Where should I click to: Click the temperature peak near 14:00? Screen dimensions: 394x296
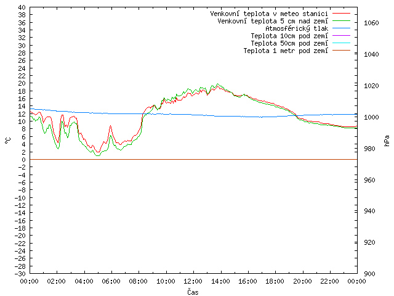pyautogui.click(x=217, y=84)
